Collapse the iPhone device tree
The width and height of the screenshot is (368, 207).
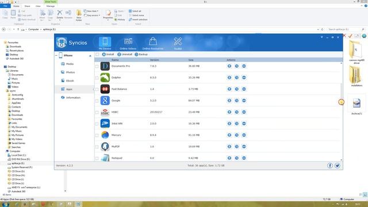[x=56, y=56]
